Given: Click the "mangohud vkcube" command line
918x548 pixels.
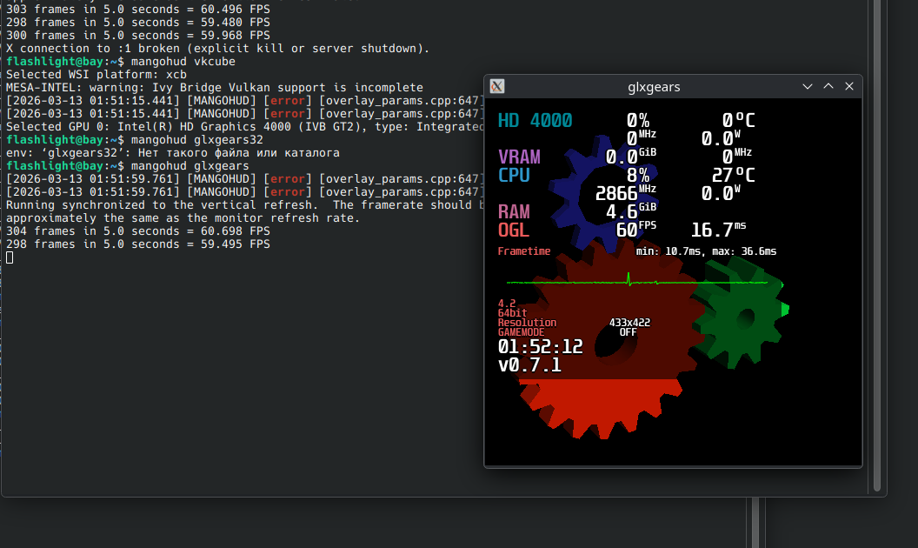Looking at the screenshot, I should point(183,62).
